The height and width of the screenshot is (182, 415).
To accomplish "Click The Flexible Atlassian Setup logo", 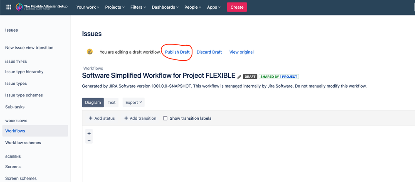I will pyautogui.click(x=42, y=7).
